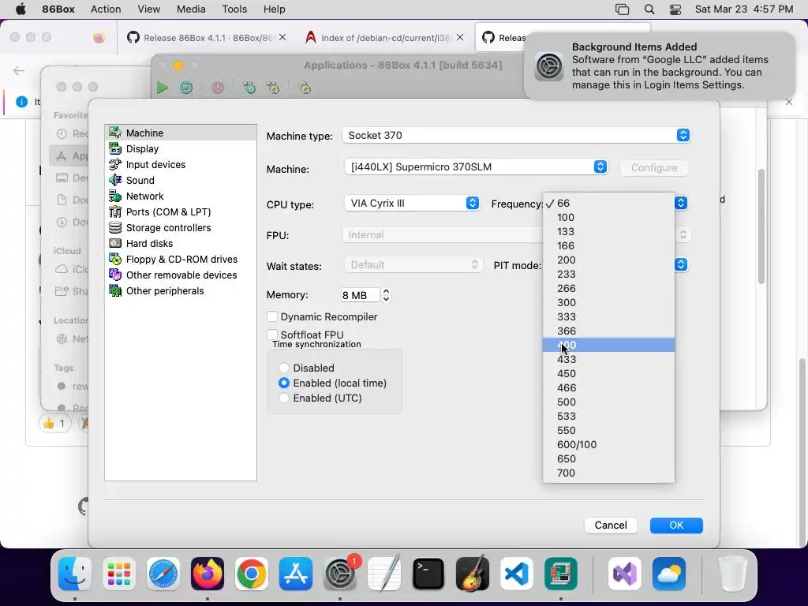This screenshot has width=808, height=606.
Task: Select Disabled time synchronization
Action: click(x=284, y=368)
